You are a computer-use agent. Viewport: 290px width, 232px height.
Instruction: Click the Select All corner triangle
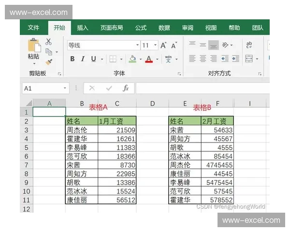click(x=29, y=103)
